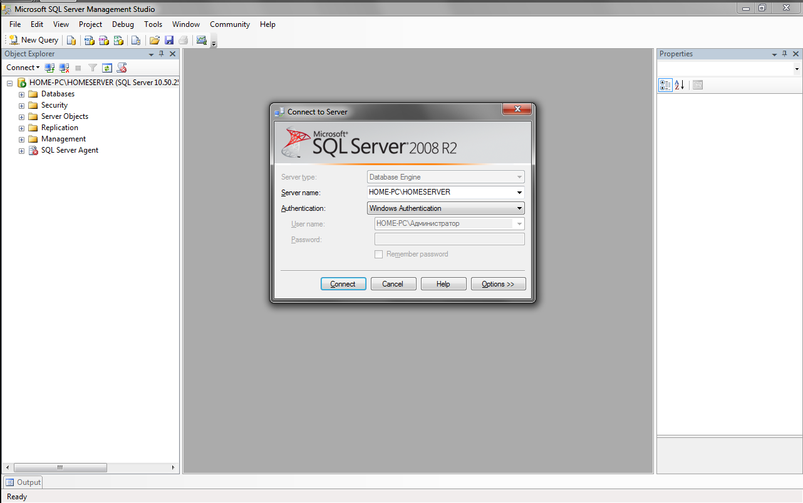
Task: Click the New Query toolbar button
Action: [x=34, y=40]
